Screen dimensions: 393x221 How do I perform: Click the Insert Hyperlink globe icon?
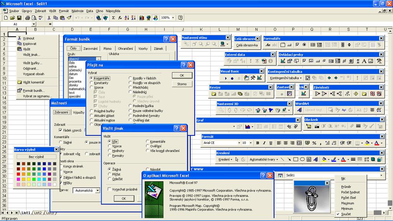(99, 18)
